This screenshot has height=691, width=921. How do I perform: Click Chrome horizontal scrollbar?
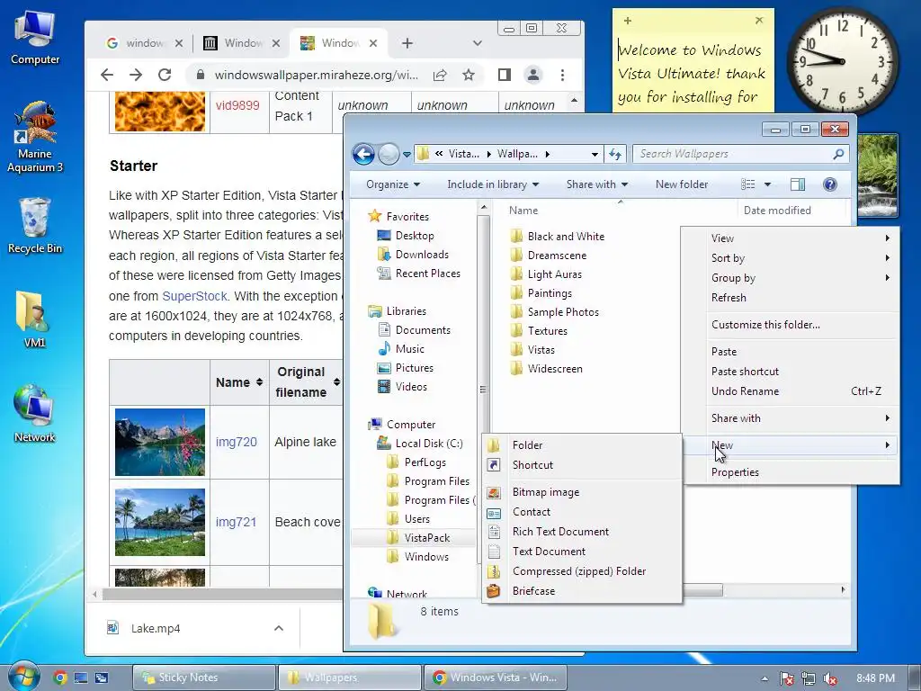click(x=222, y=594)
